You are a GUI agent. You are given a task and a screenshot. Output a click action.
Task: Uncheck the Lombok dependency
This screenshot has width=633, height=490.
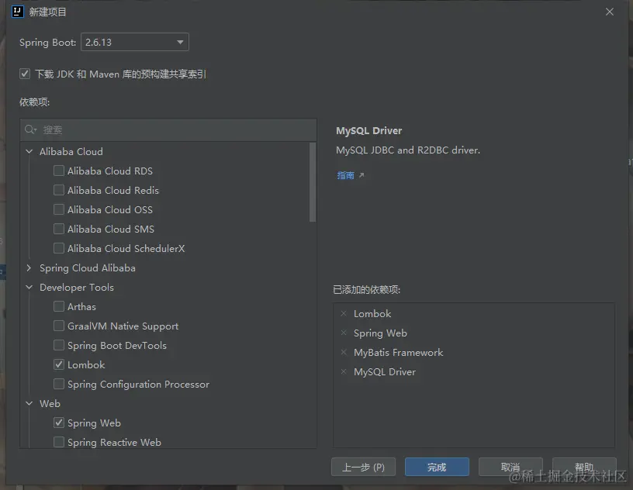59,364
